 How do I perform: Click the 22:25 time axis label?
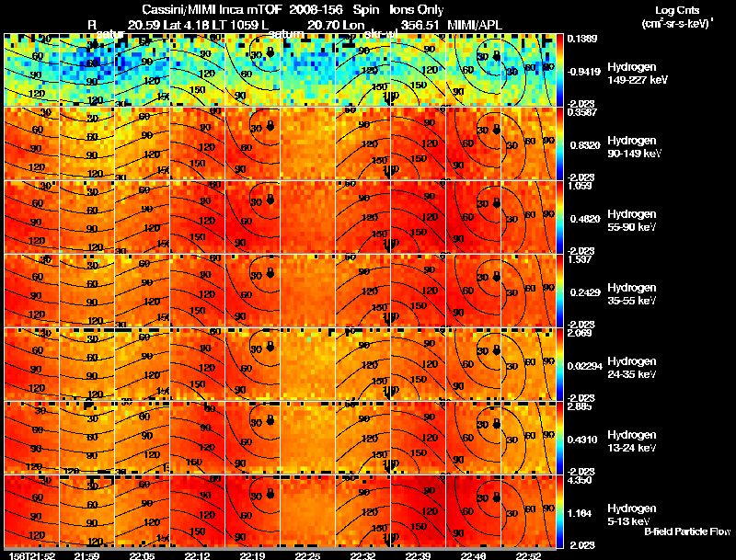307,555
